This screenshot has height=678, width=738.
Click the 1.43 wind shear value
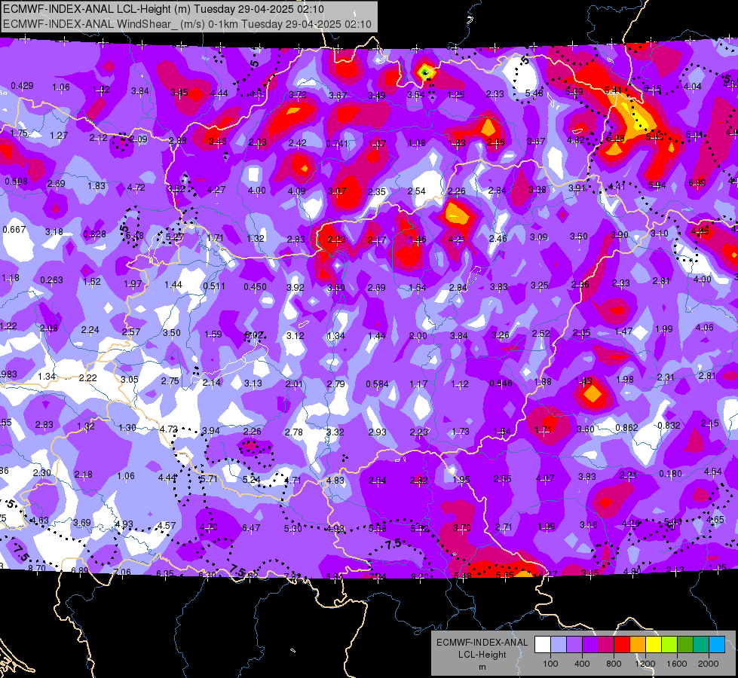583,380
